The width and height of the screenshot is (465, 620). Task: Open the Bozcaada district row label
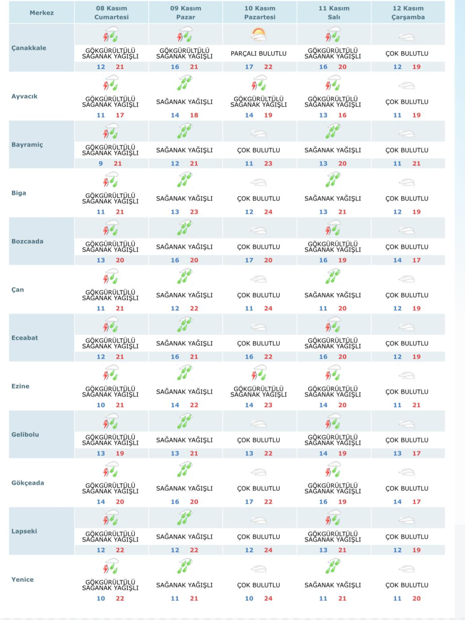pos(27,241)
